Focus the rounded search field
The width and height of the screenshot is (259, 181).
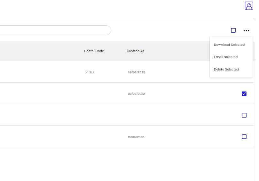54,30
